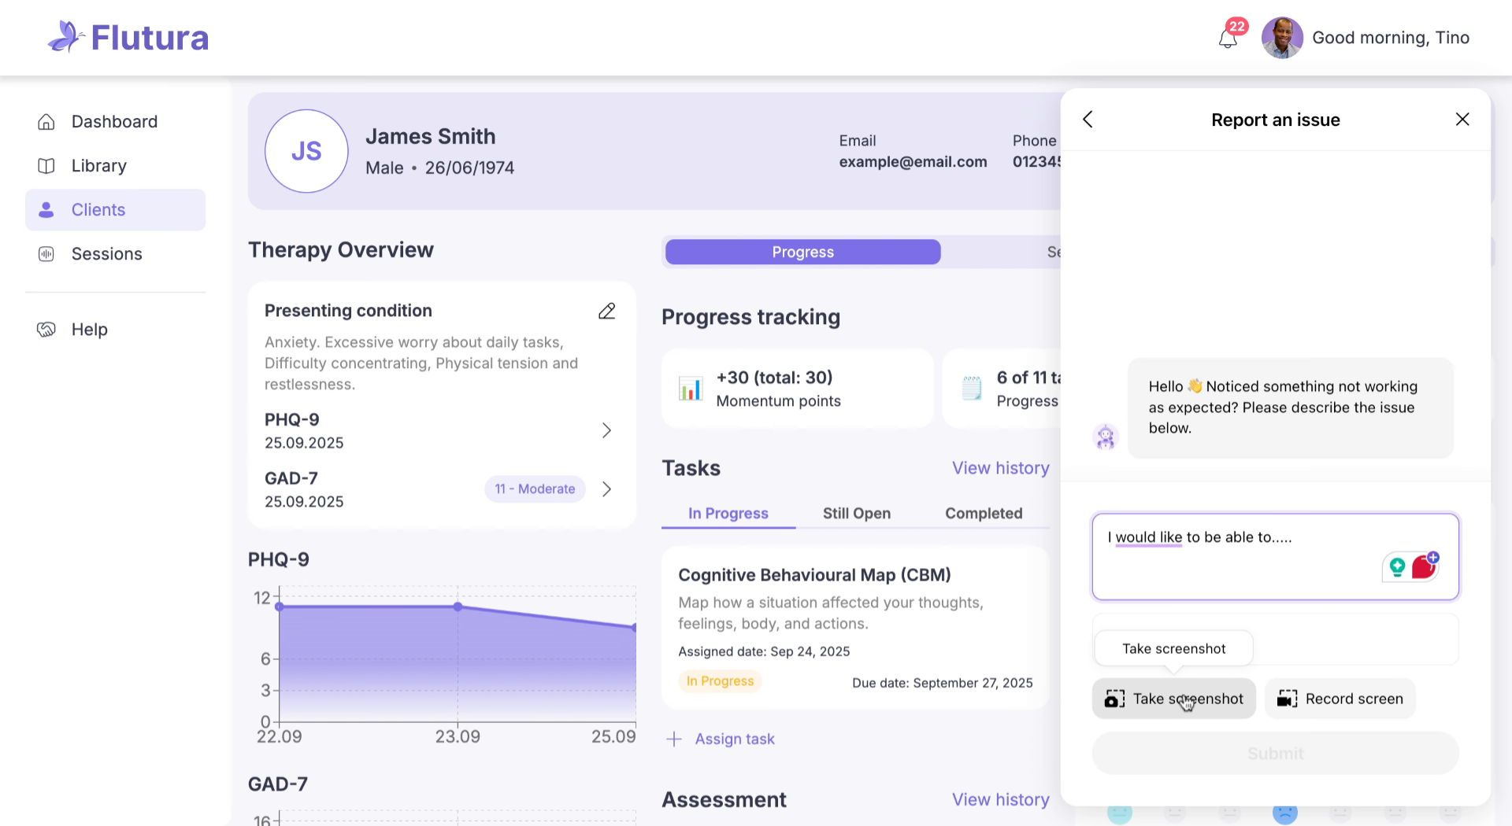The width and height of the screenshot is (1512, 826).
Task: Open Tino's profile avatar
Action: (1281, 38)
